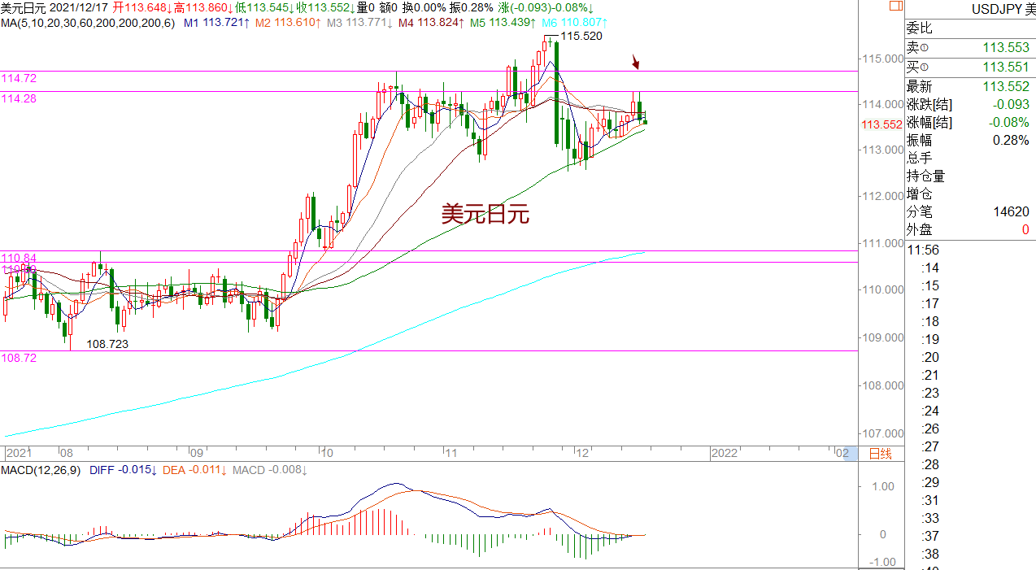The image size is (1036, 570).
Task: Click the 涨(-0.093)-0.08% change value
Action: [x=545, y=7]
